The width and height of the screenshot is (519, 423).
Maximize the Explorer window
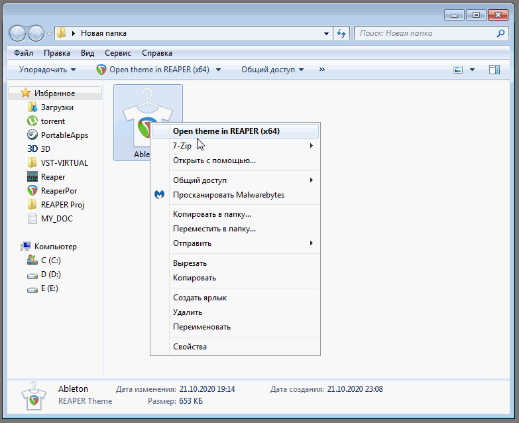476,15
